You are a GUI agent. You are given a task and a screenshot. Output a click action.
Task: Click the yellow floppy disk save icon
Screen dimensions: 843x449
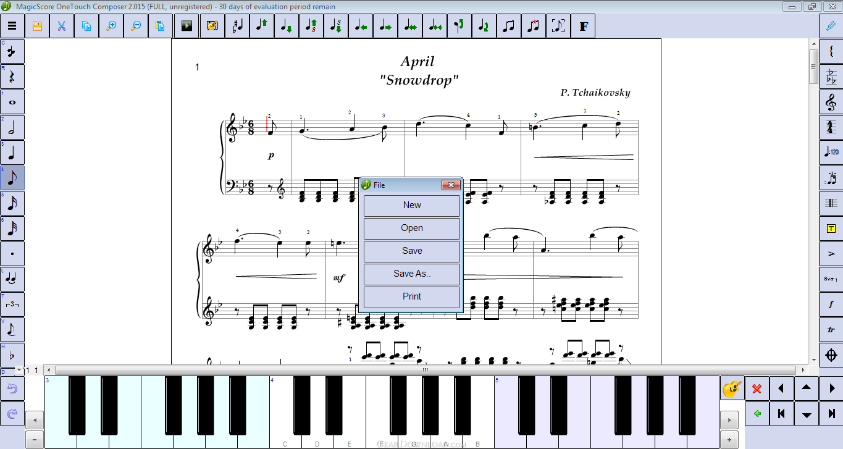coord(37,26)
